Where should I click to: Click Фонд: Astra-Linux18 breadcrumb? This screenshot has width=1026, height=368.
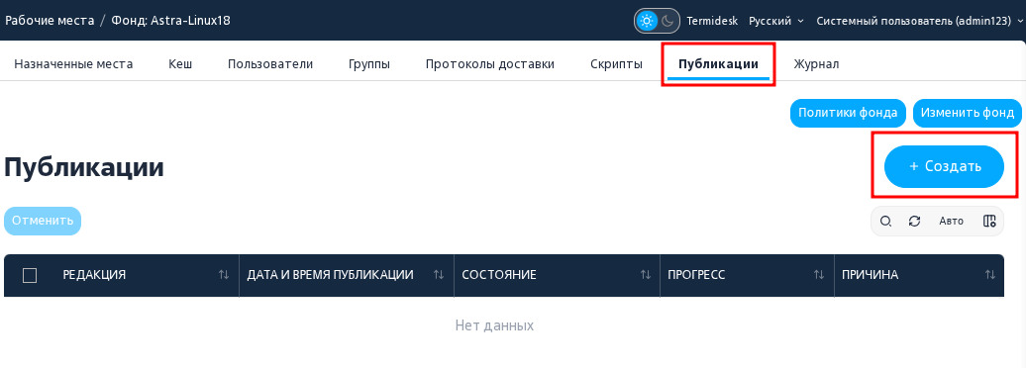170,20
